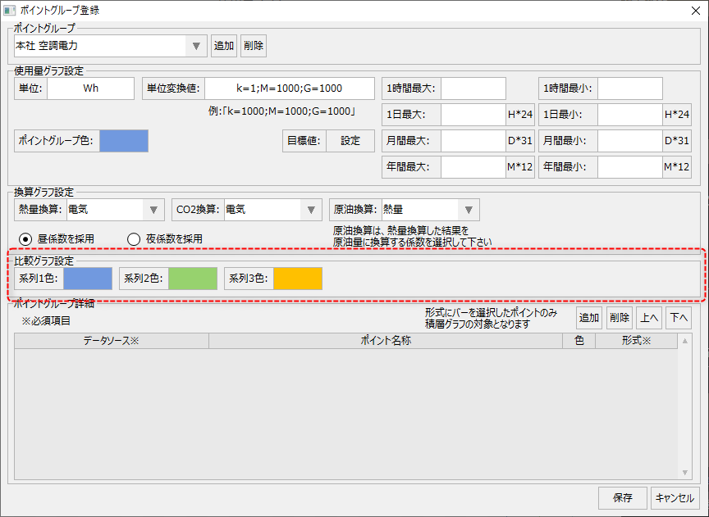
Task: Select the 昼係数を採用 radio button
Action: point(27,238)
